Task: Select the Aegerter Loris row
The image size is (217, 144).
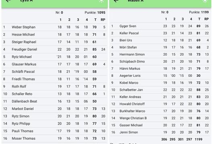Action: coord(160,76)
